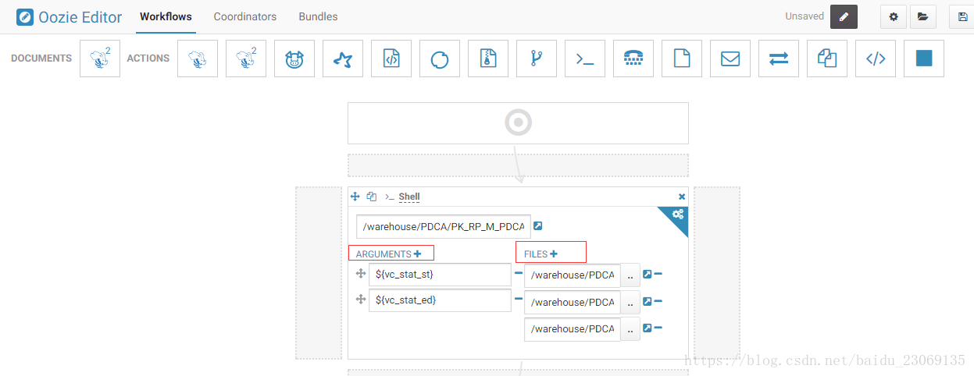Select the Java program action icon
The image size is (974, 376).
pos(391,58)
